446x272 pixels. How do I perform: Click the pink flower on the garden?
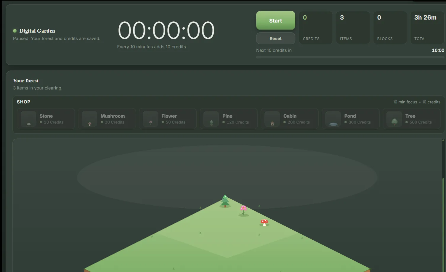(x=244, y=210)
